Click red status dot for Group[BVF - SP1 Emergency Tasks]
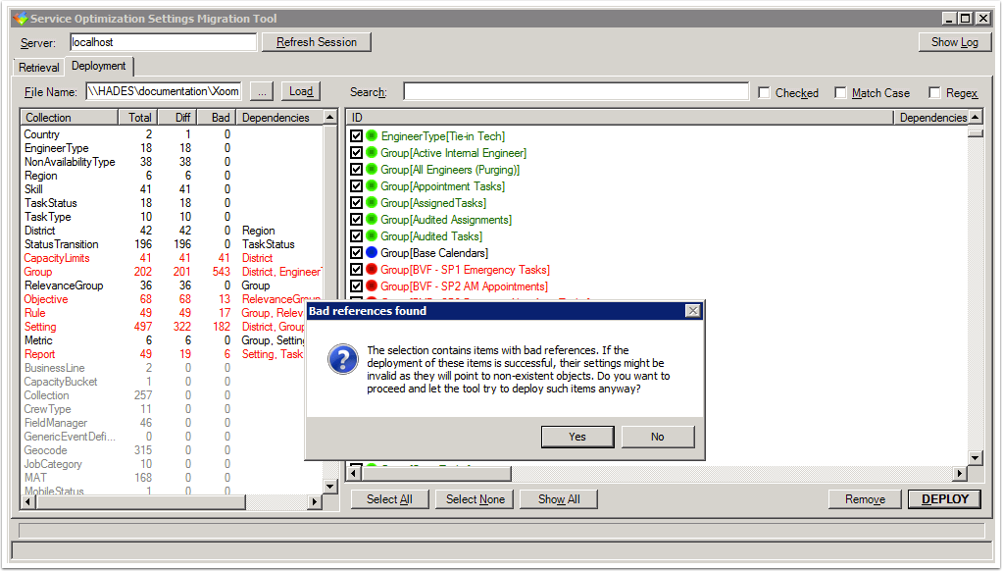This screenshot has height=571, width=1002. pyautogui.click(x=372, y=270)
